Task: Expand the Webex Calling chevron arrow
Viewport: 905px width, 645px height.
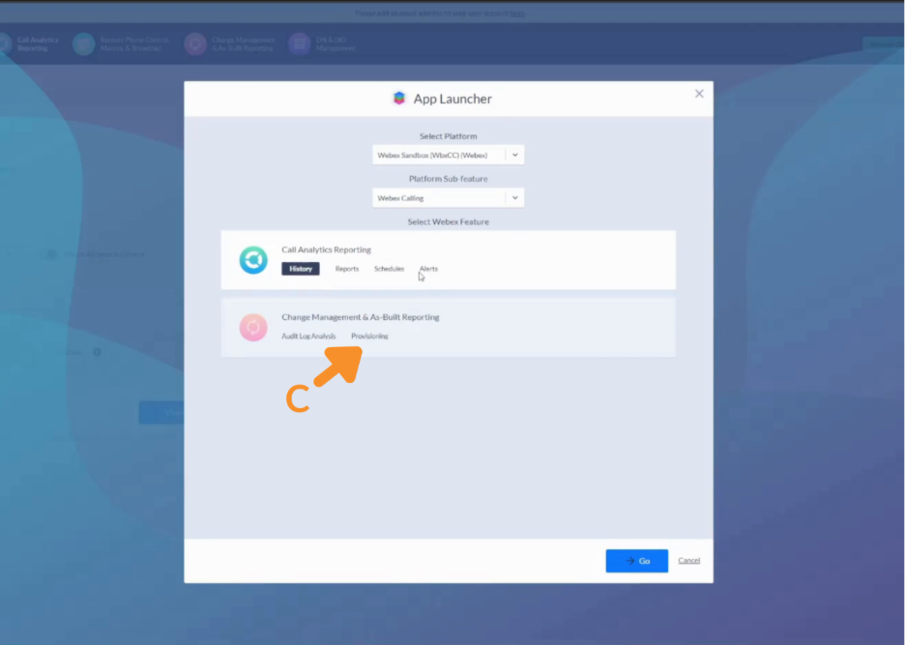Action: (514, 197)
